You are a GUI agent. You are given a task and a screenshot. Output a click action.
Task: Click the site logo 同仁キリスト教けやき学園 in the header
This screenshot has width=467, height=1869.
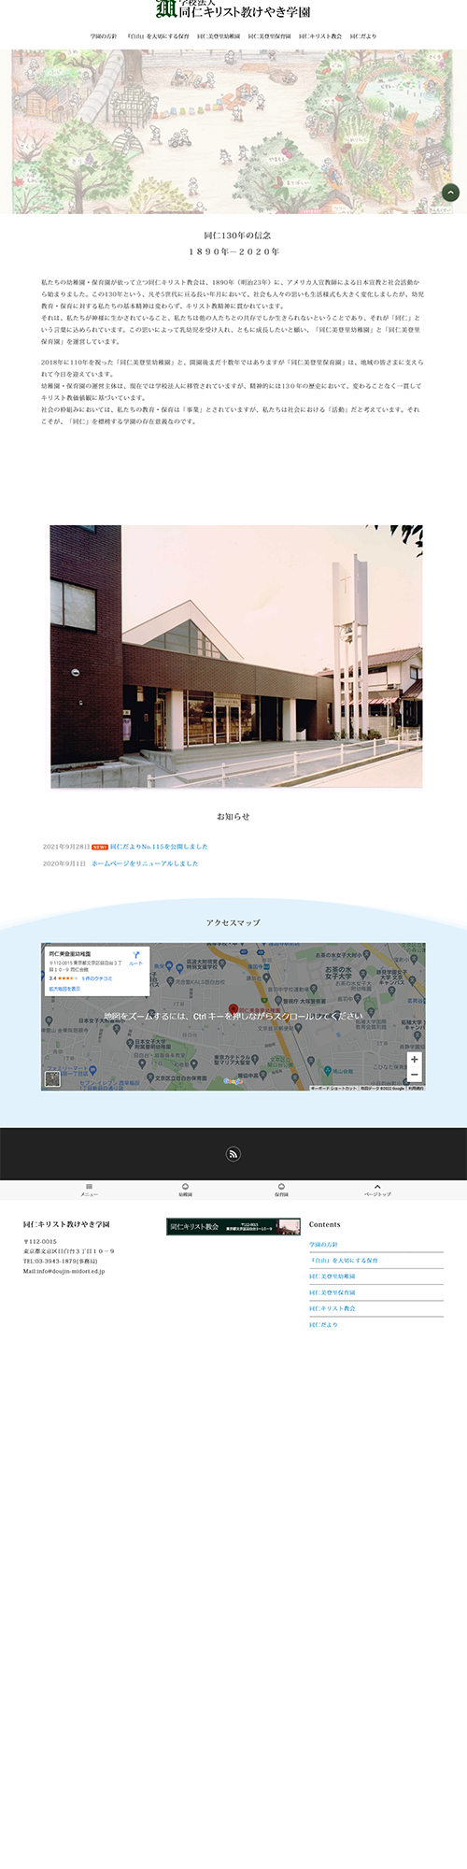233,9
